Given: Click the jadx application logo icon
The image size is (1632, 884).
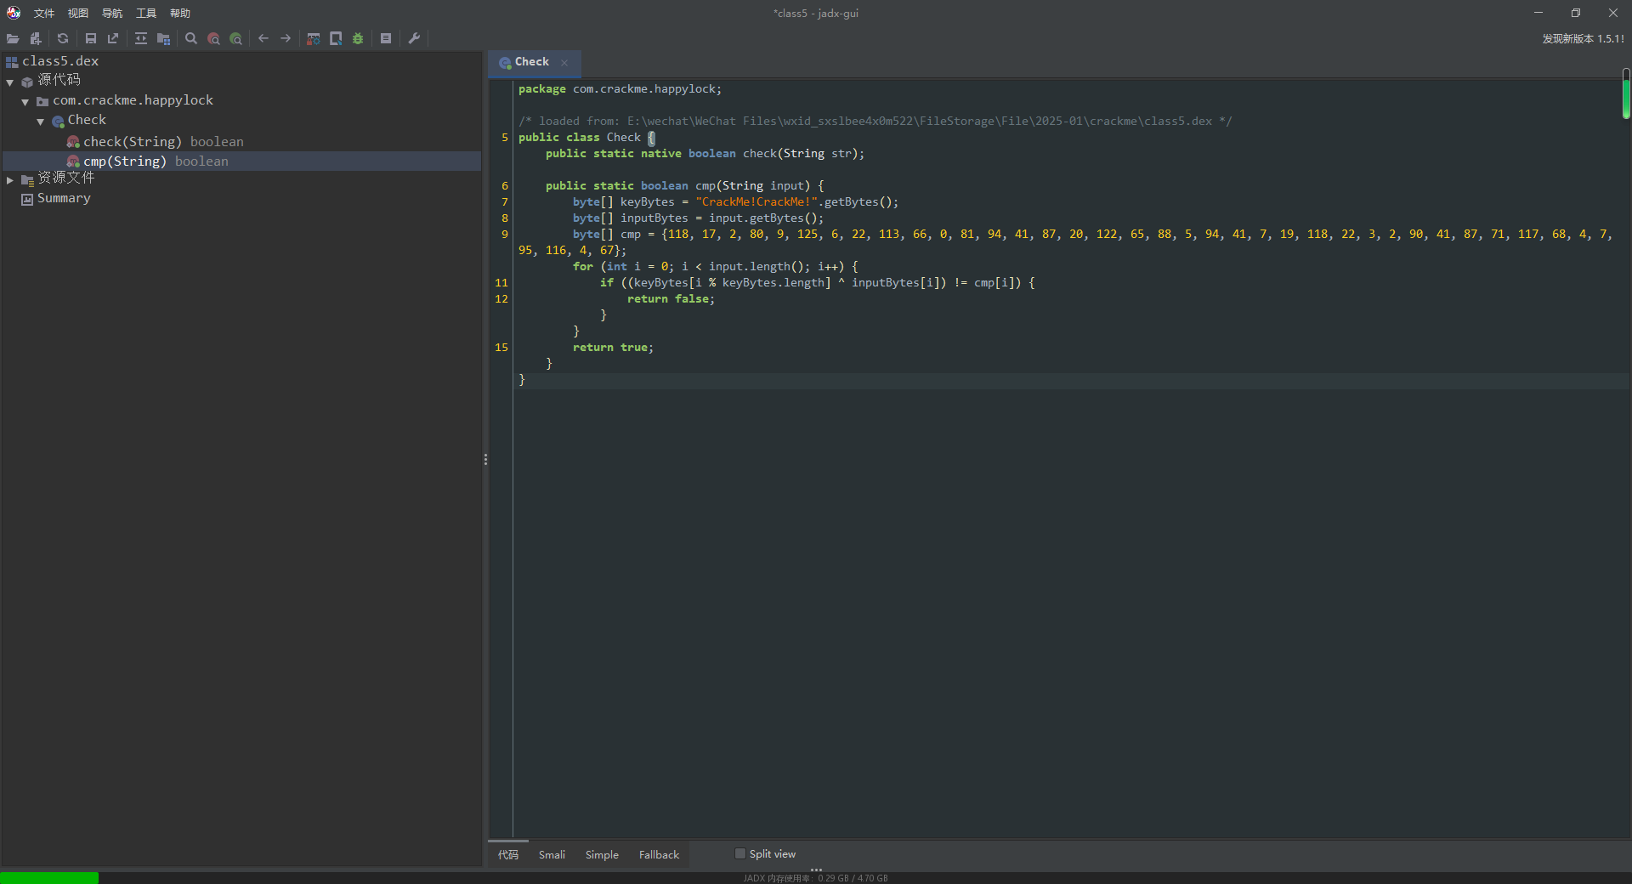Looking at the screenshot, I should pyautogui.click(x=14, y=13).
